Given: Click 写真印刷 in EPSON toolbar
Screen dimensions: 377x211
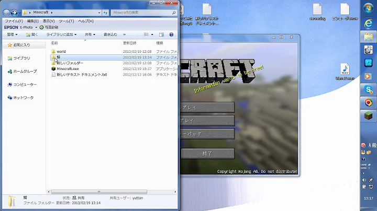Looking at the screenshot, I should click(x=49, y=28).
